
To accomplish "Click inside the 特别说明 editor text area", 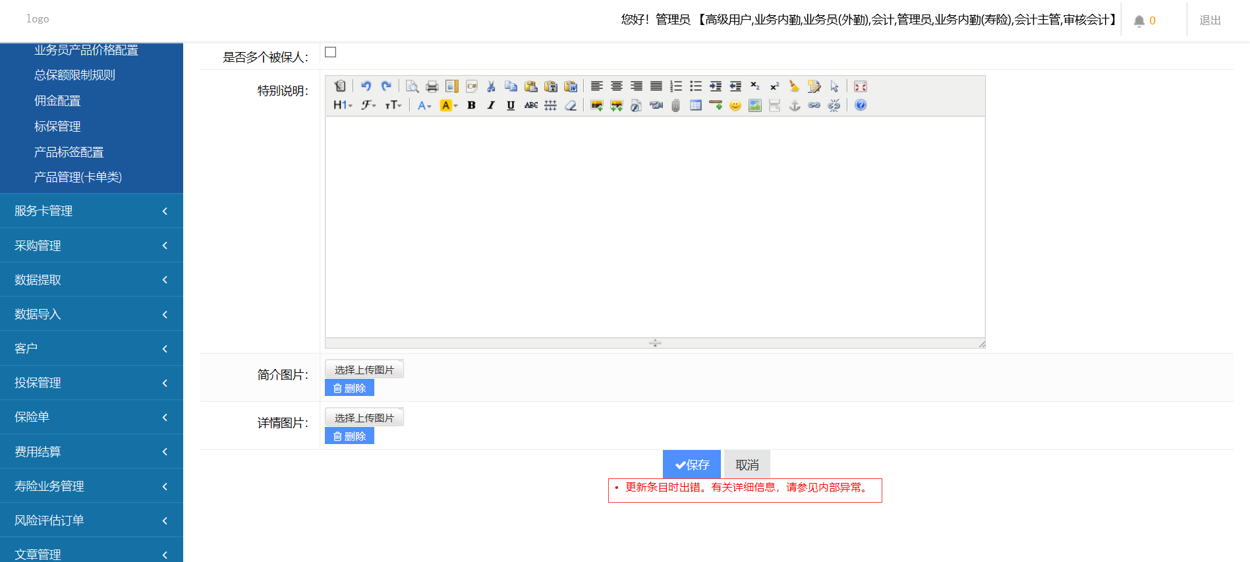I will coord(655,227).
